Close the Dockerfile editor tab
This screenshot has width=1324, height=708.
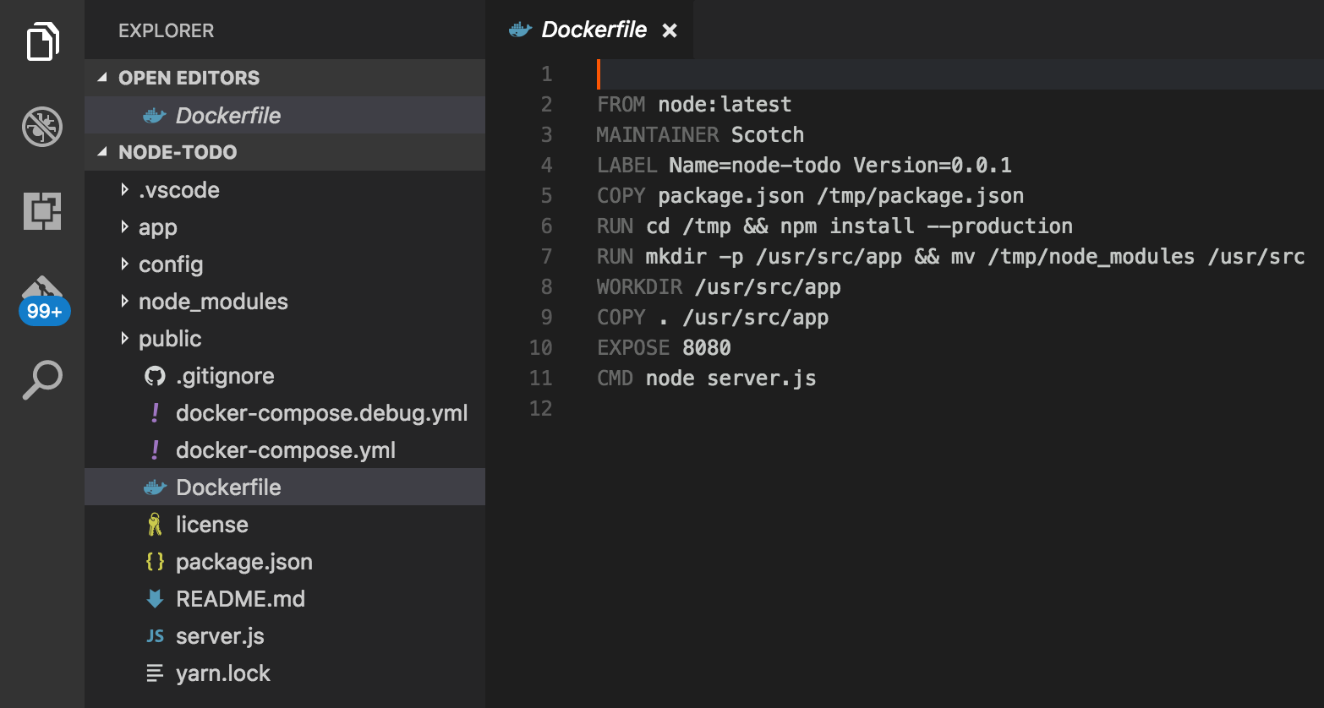pyautogui.click(x=670, y=30)
